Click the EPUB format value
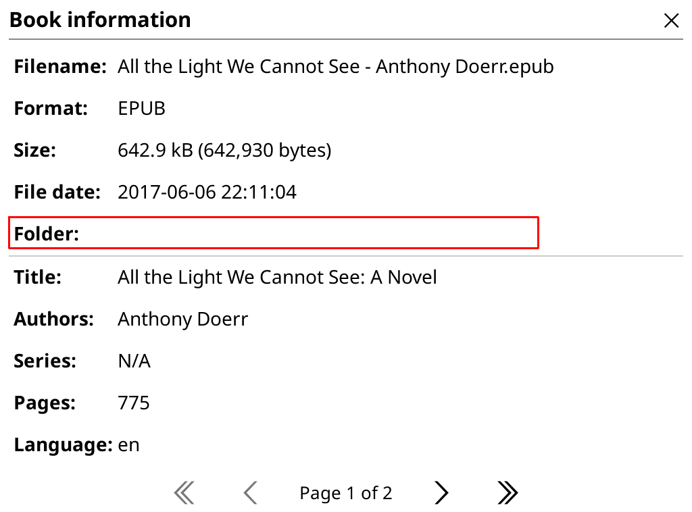 141,108
